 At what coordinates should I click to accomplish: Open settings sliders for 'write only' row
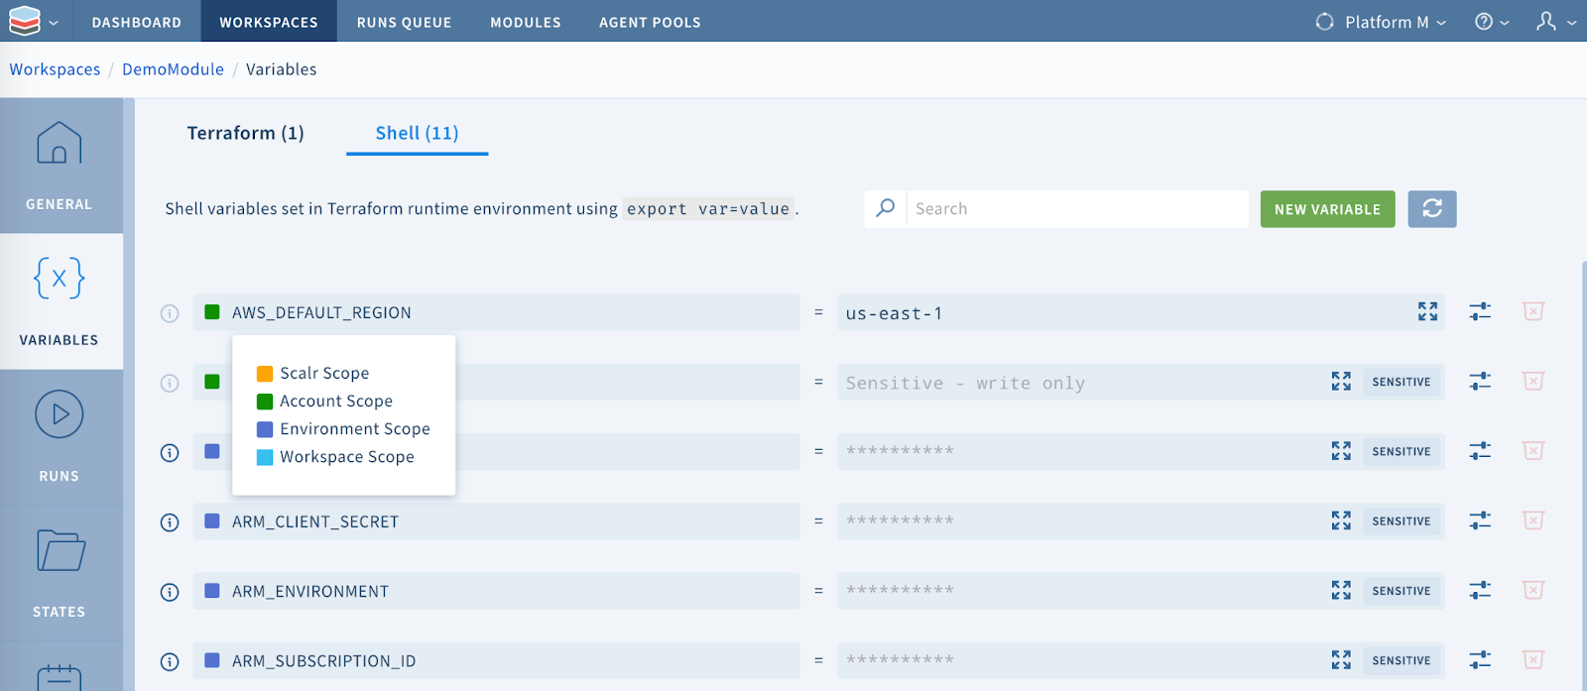[x=1480, y=381]
